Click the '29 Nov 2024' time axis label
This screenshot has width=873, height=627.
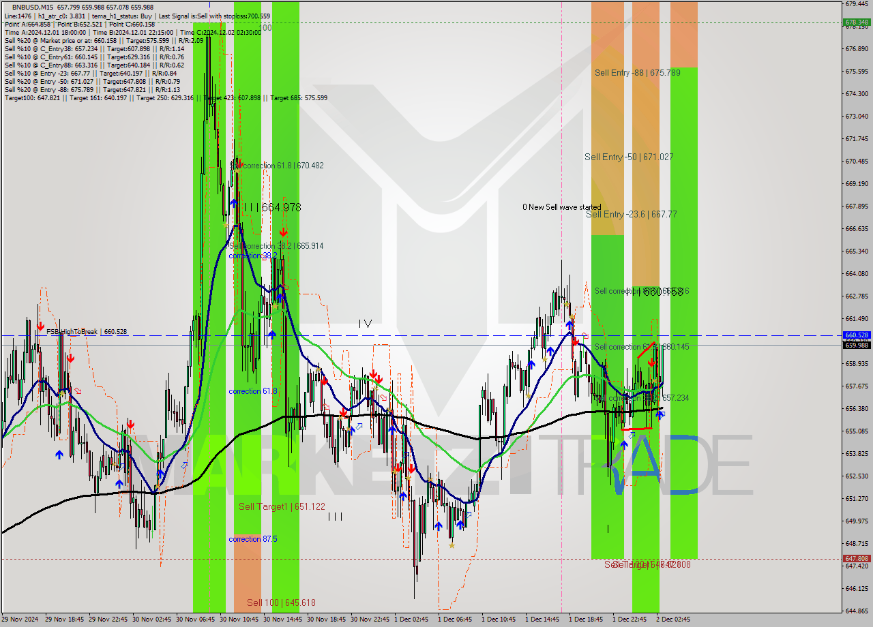[20, 620]
